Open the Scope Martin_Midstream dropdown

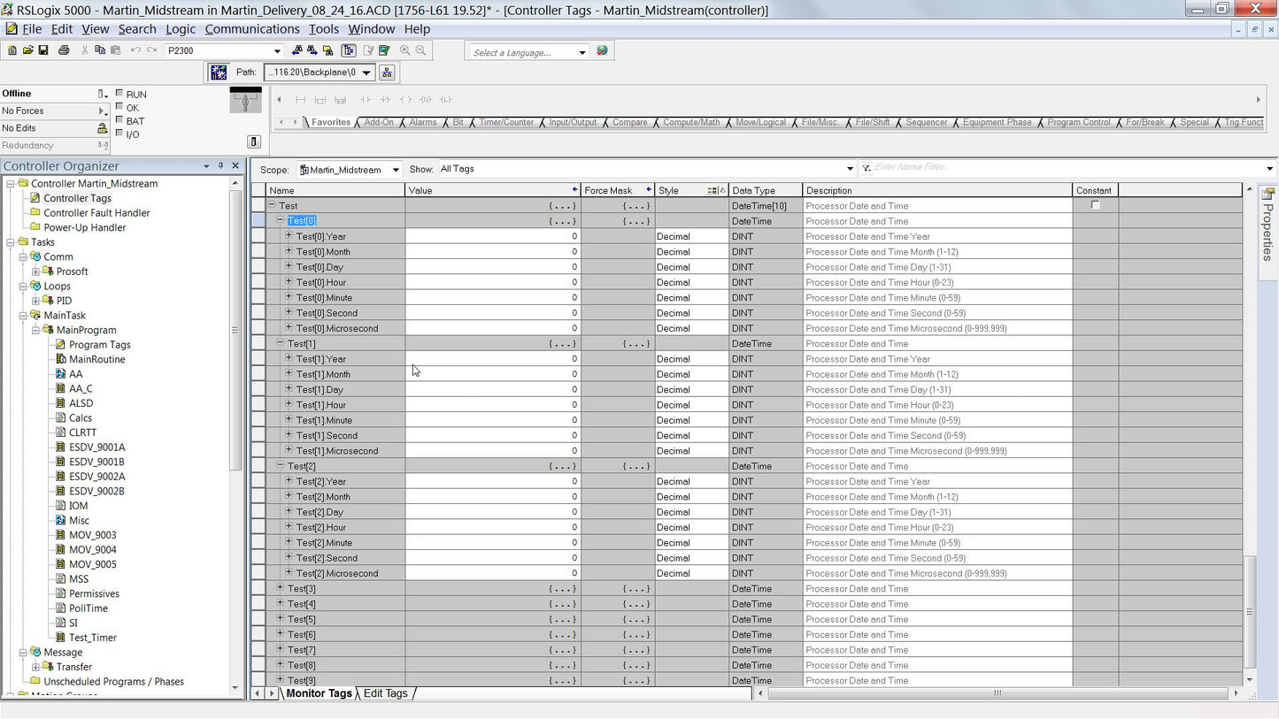tap(396, 170)
